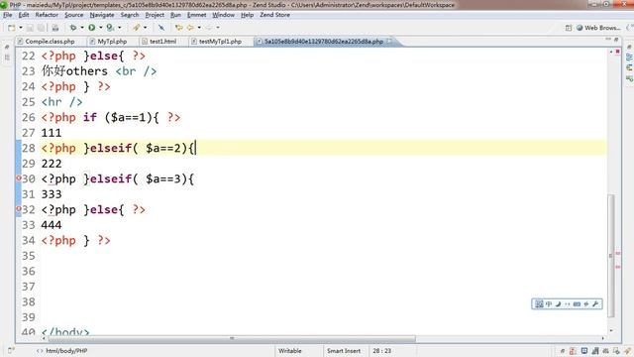This screenshot has height=357, width=634.
Task: Click the Open Perspective icon
Action: 569,28
